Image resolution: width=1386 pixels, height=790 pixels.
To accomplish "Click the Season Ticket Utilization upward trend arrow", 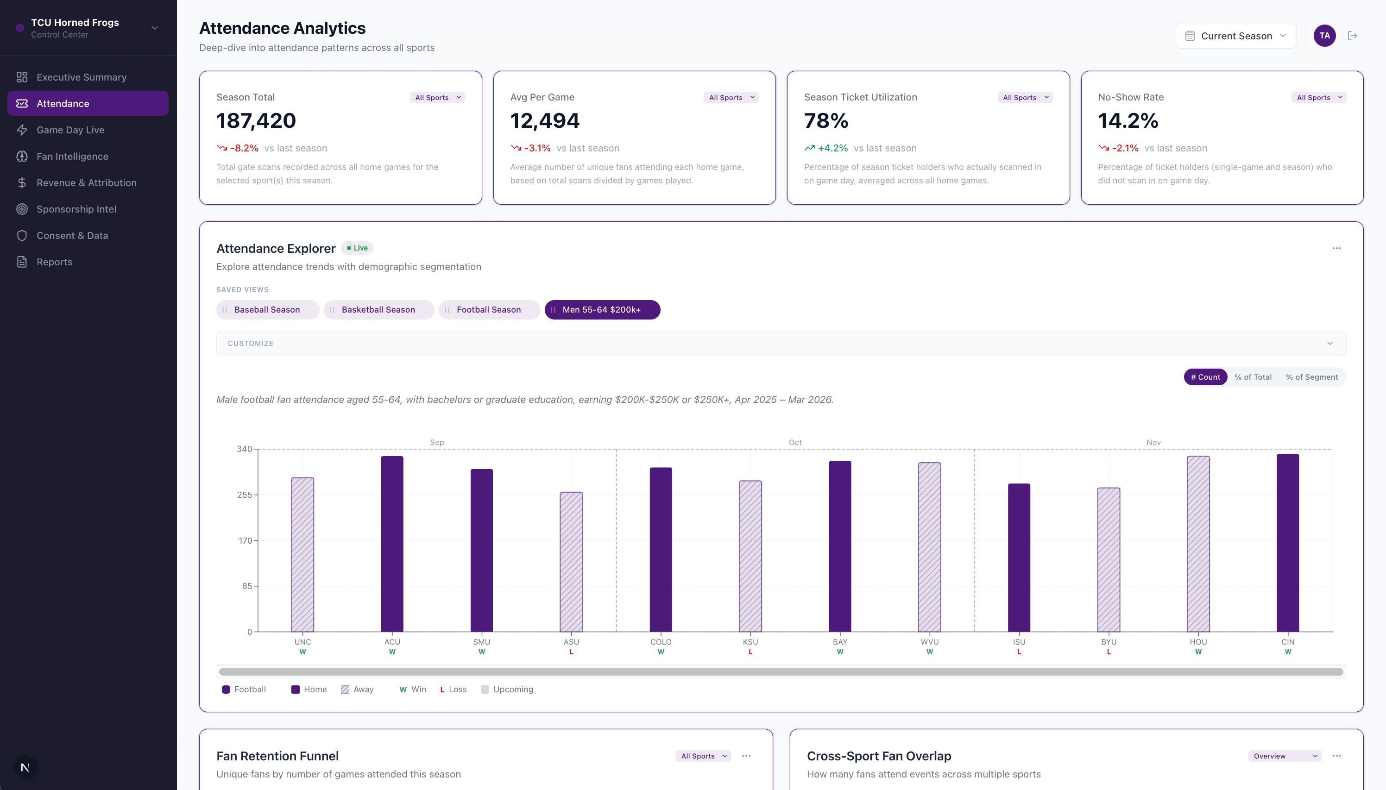I will tap(809, 148).
